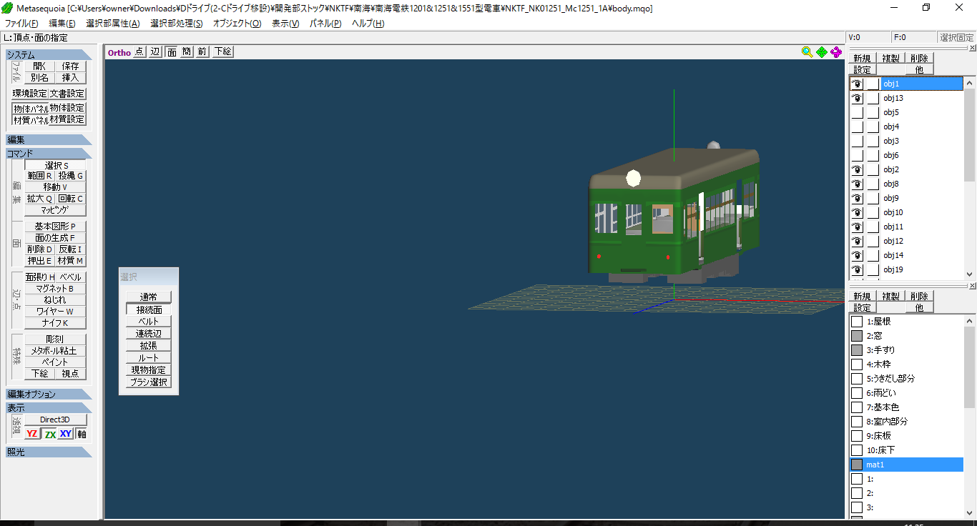Select the 面の生成 F create-face tool
977x526 pixels.
pyautogui.click(x=56, y=238)
